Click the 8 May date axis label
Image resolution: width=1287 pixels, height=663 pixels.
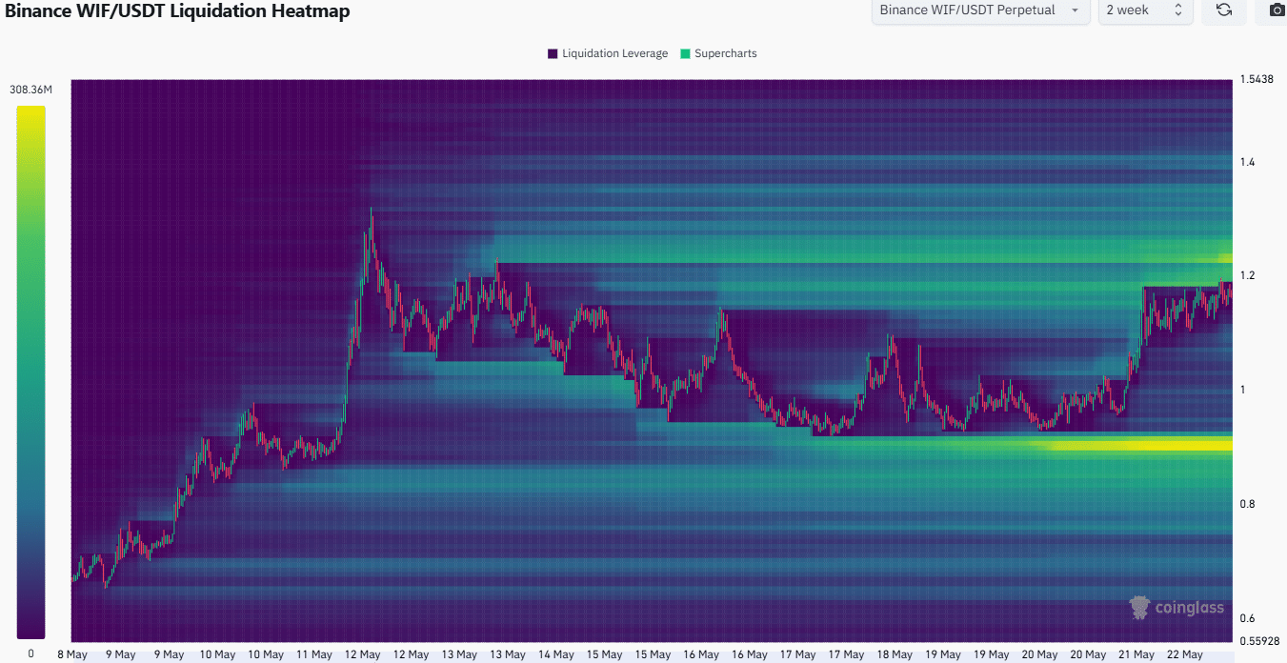[x=74, y=654]
